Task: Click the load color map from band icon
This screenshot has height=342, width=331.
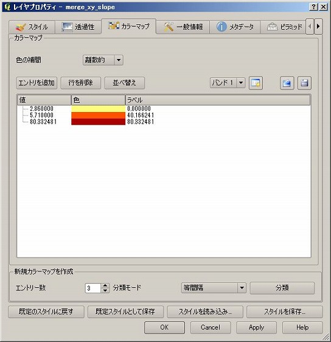Action: click(x=256, y=83)
